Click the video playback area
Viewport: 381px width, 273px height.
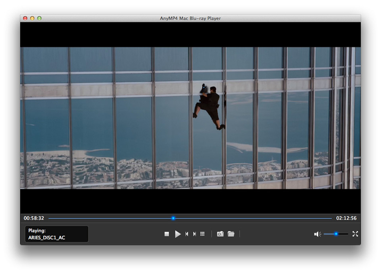click(x=190, y=118)
